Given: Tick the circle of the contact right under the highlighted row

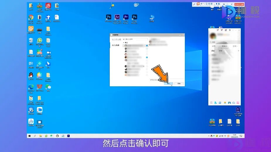Looking at the screenshot, I should (147, 49).
